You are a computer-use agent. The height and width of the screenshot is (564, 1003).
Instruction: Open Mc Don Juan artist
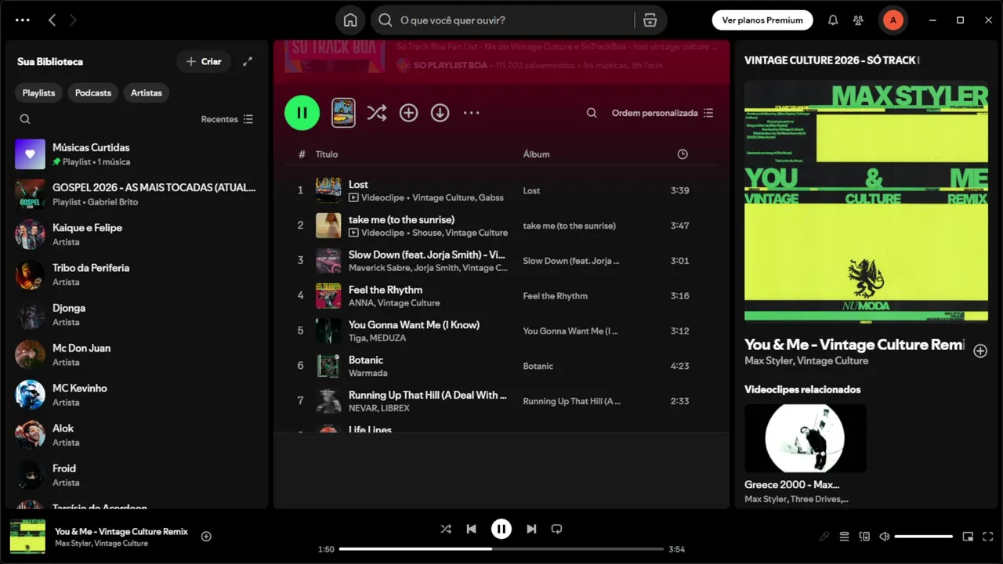click(137, 355)
